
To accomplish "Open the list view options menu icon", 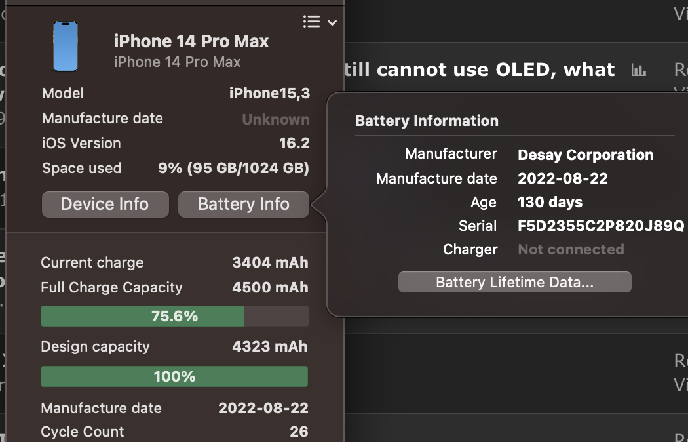I will (311, 22).
